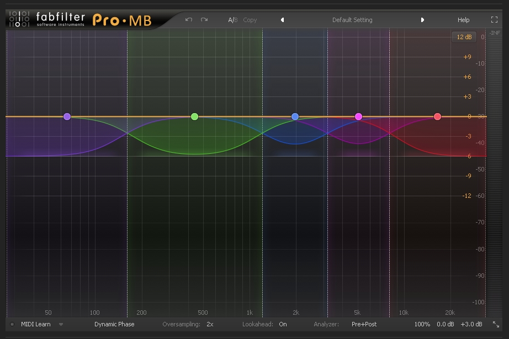Click the -12 gain scale label
The image size is (509, 339).
click(466, 196)
